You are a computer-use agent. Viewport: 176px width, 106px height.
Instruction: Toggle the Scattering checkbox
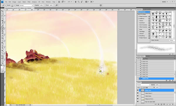139,18
